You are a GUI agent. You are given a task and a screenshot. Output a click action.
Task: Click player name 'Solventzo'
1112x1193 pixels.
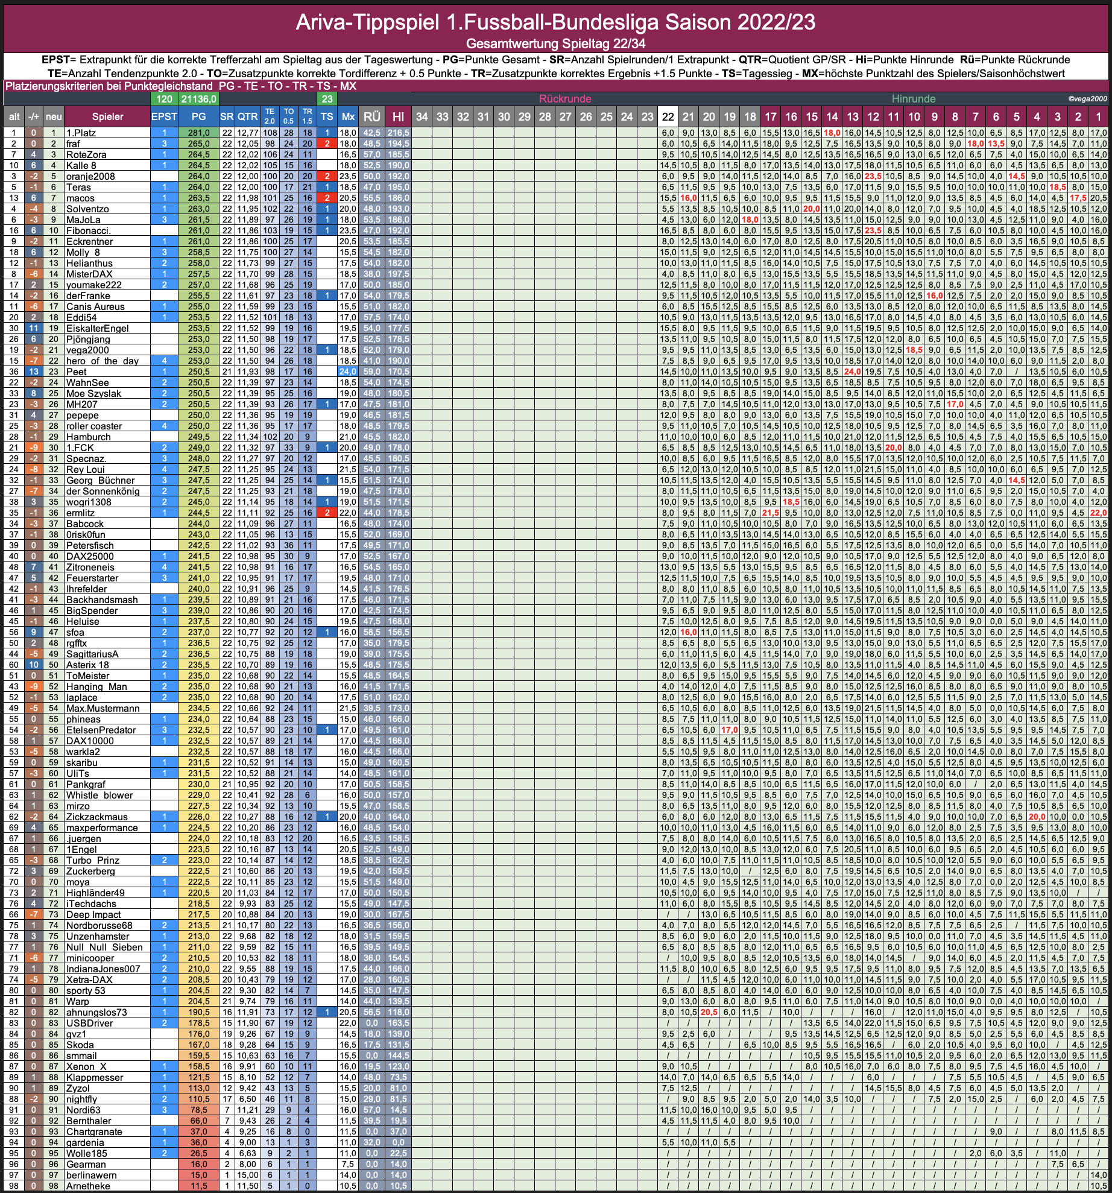87,209
